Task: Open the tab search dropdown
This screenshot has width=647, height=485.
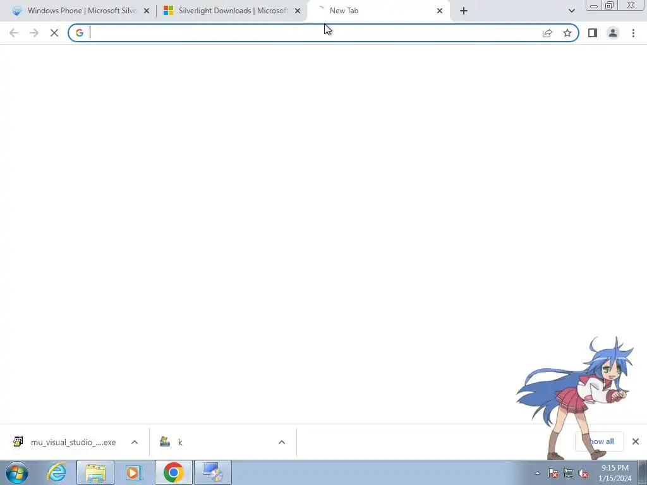Action: coord(571,11)
